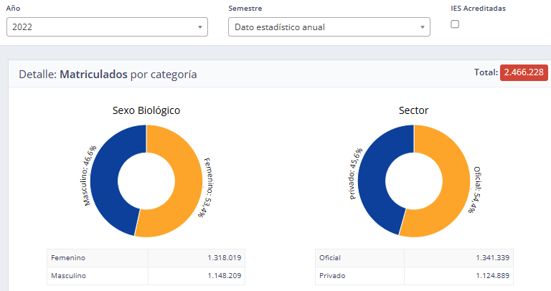
Task: Click the 'Detalle: Matriculados por categoría' heading
Action: [x=108, y=75]
